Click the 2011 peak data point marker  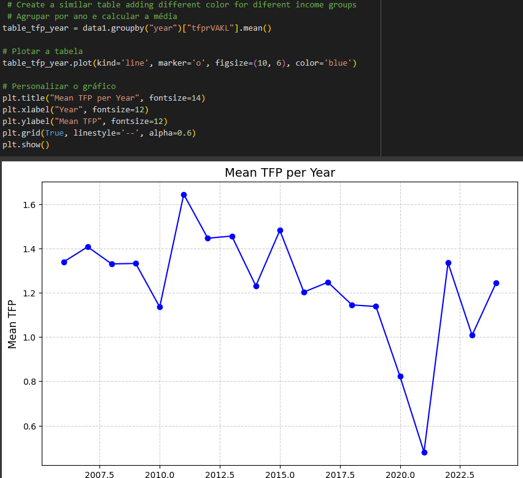click(184, 195)
